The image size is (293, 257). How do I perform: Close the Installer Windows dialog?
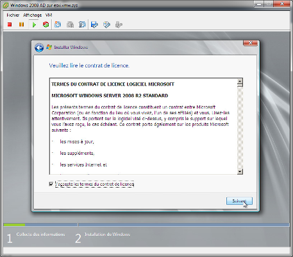250,43
